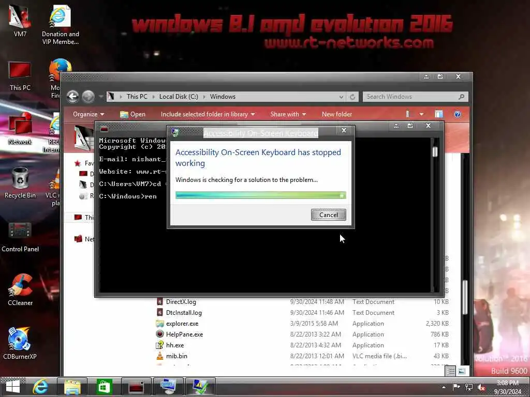Viewport: 530px width, 397px height.
Task: Switch to On-Screen Keyboard taskbar button
Action: tap(168, 387)
